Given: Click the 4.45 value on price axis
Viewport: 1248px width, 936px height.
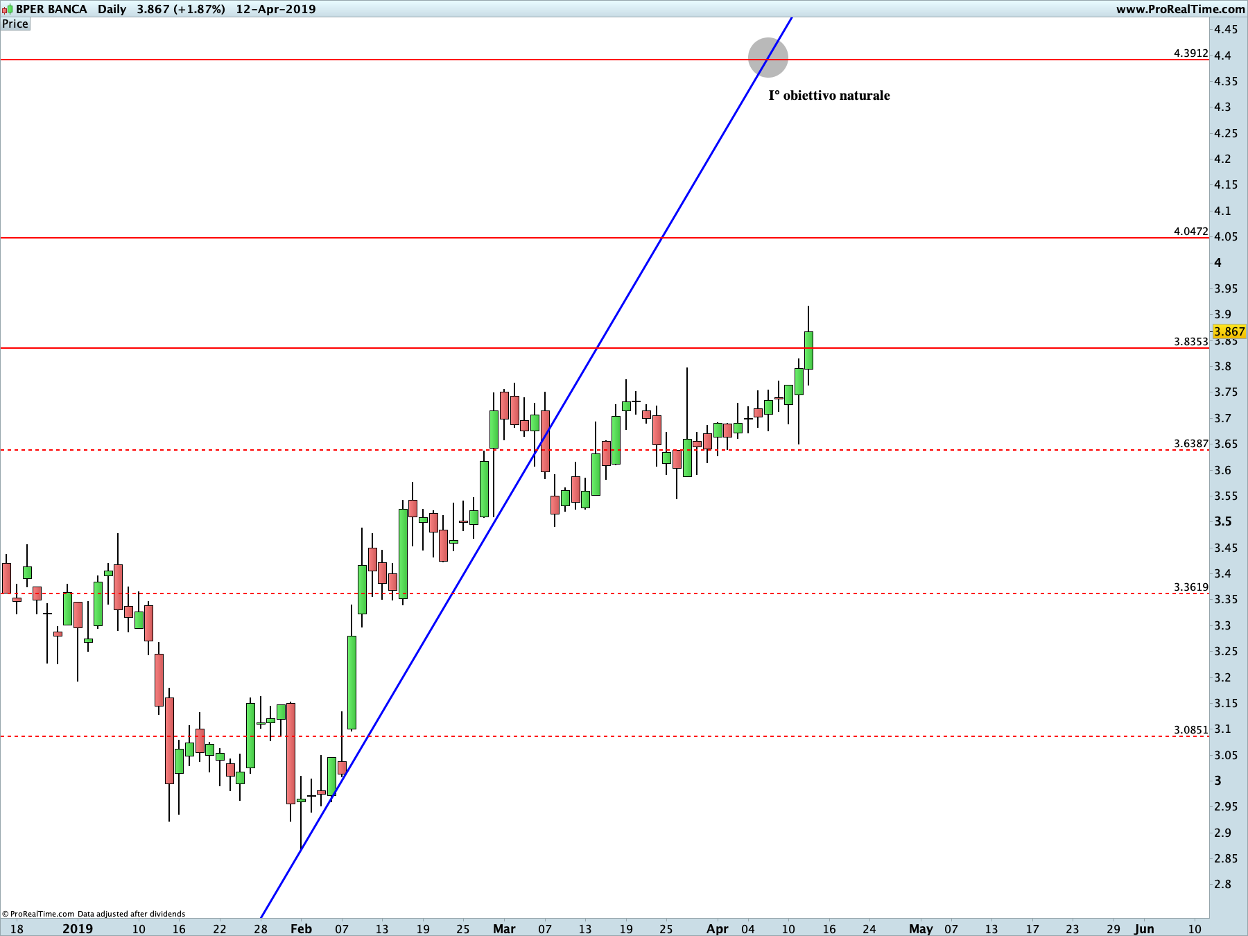Looking at the screenshot, I should [1226, 29].
